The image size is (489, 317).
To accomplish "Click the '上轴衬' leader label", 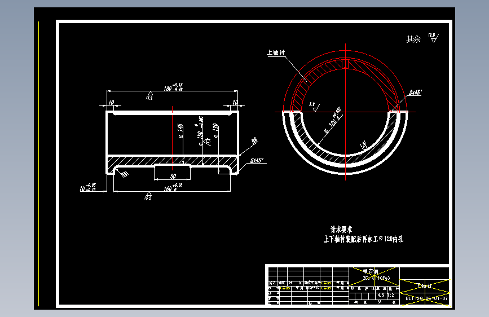I will point(276,52).
